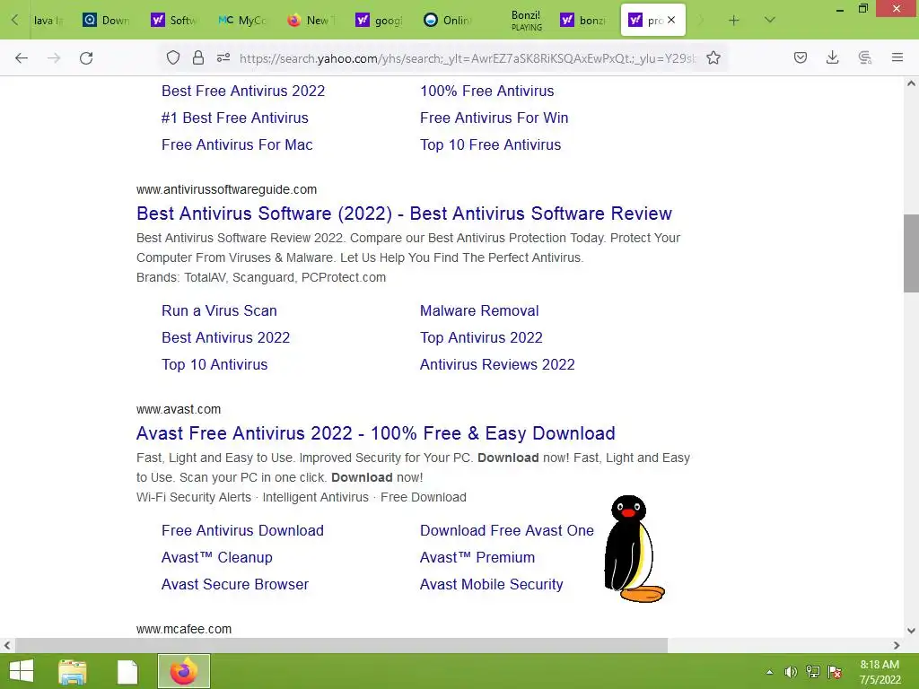Click the www.mcafee.com URL text
The height and width of the screenshot is (689, 919).
[x=183, y=629]
